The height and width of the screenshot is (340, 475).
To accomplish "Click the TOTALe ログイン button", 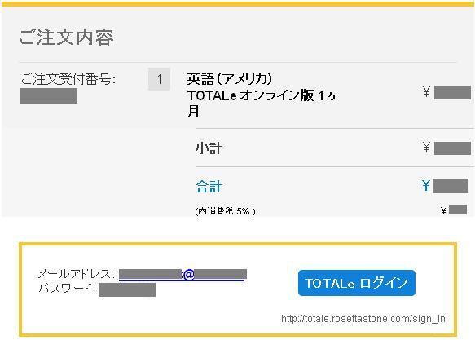I will tap(357, 283).
